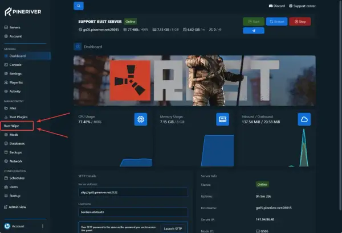Click the bottom Account power avatar icon
Image resolution: width=342 pixels, height=233 pixels.
pyautogui.click(x=7, y=226)
